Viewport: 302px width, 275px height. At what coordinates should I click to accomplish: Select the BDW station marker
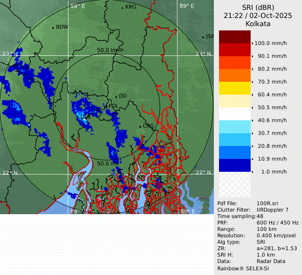(x=53, y=27)
